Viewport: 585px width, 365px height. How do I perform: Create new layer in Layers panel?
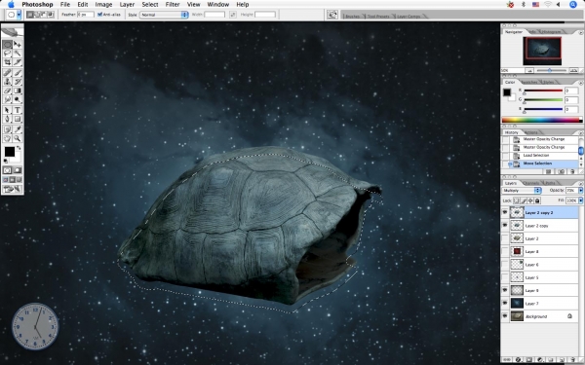(562, 360)
